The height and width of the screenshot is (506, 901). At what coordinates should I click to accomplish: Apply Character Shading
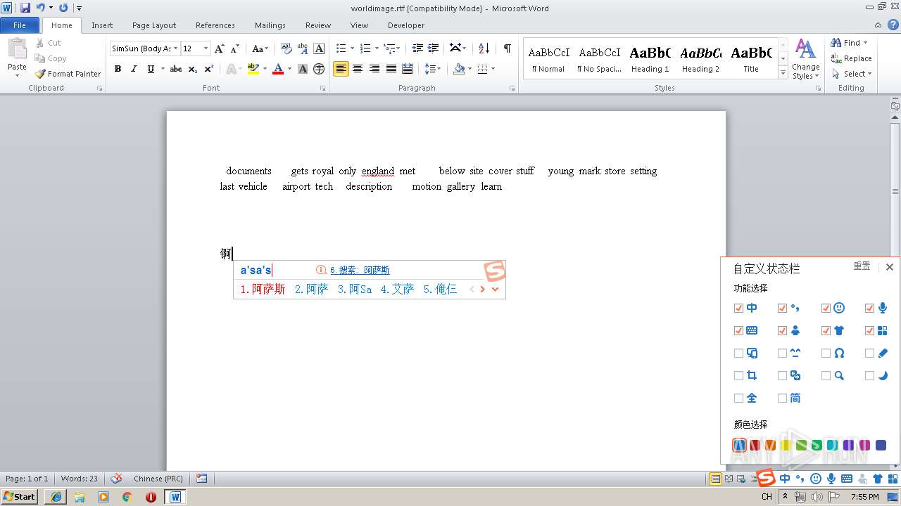303,69
